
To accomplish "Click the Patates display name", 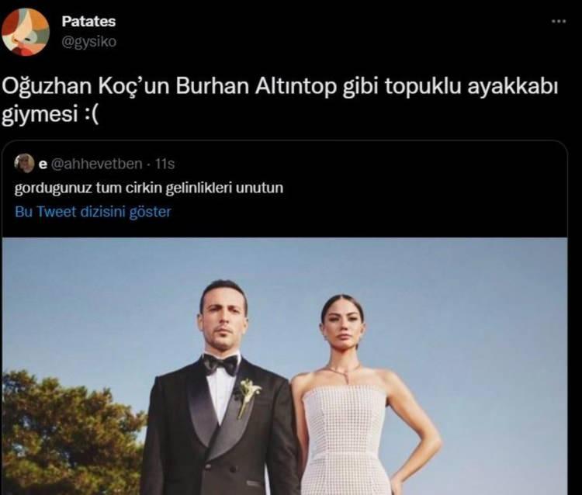I will [88, 22].
